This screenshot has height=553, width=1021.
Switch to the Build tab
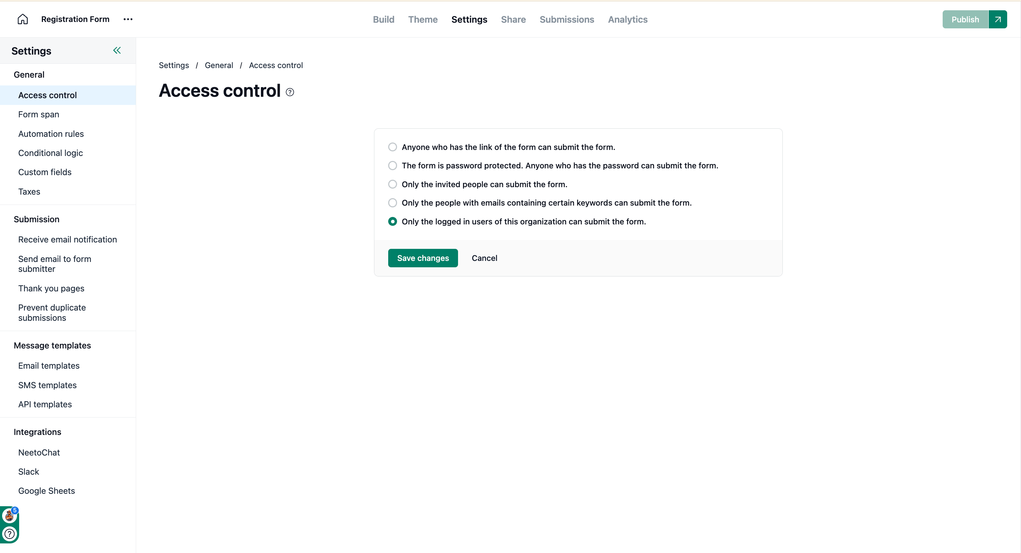coord(383,19)
